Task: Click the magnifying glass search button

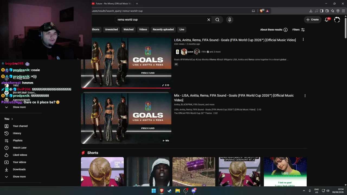Action: [217, 19]
